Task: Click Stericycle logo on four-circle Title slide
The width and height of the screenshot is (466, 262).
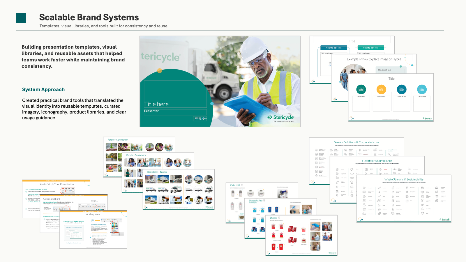Action: (x=428, y=118)
